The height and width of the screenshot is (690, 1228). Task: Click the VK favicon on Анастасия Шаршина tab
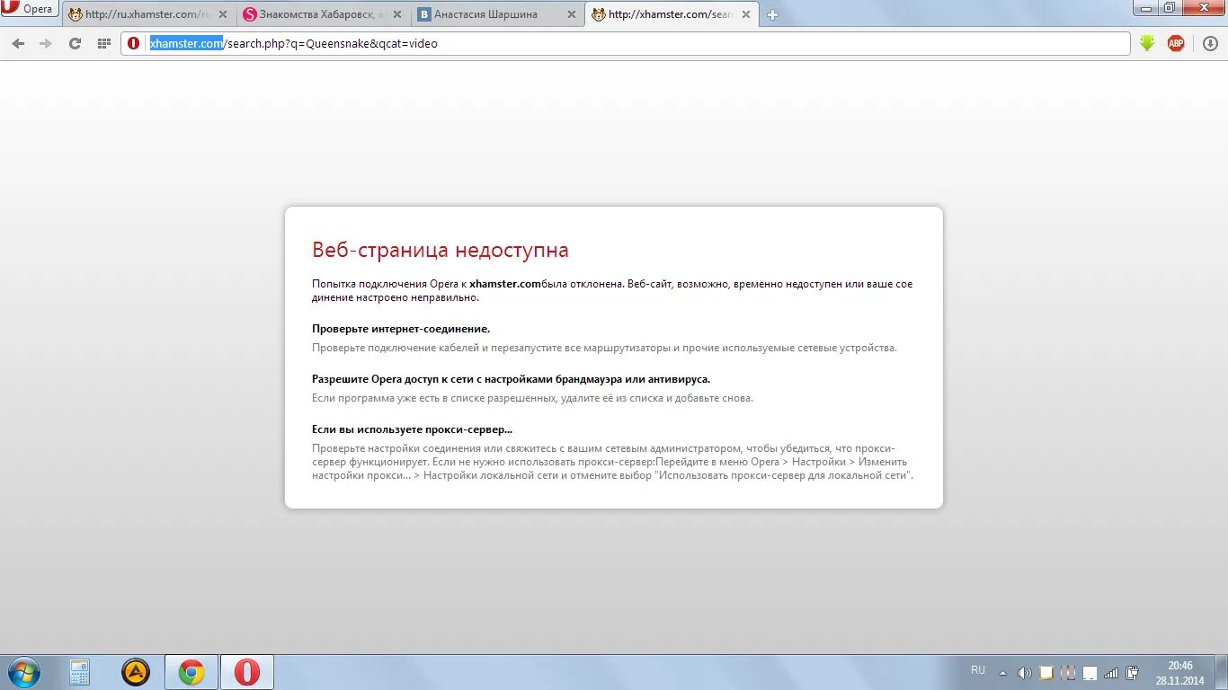click(x=424, y=14)
